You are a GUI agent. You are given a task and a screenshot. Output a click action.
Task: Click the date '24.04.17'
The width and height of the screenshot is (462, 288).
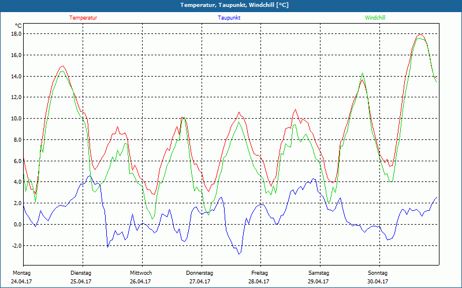(21, 282)
